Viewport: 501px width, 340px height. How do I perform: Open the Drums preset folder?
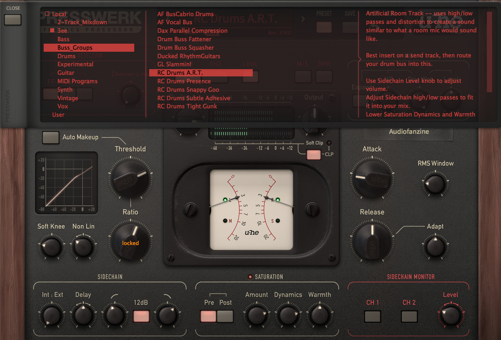tap(66, 56)
